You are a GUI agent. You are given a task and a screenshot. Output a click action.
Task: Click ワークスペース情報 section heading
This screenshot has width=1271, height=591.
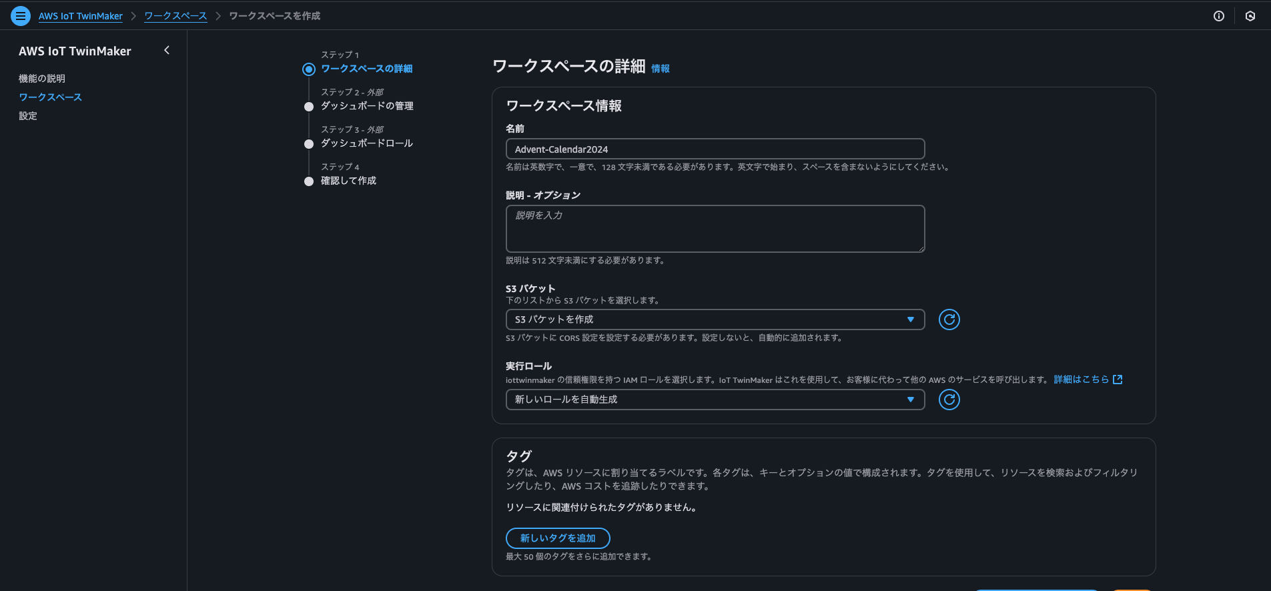(x=564, y=106)
